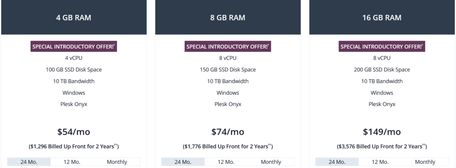Click the $3,576 Billed Up Front note
The height and width of the screenshot is (168, 456).
[x=382, y=146]
